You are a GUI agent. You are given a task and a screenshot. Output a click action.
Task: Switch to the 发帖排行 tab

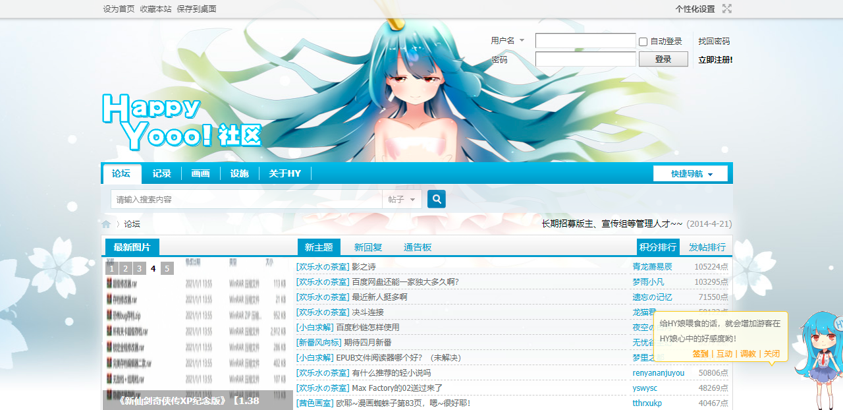point(707,247)
